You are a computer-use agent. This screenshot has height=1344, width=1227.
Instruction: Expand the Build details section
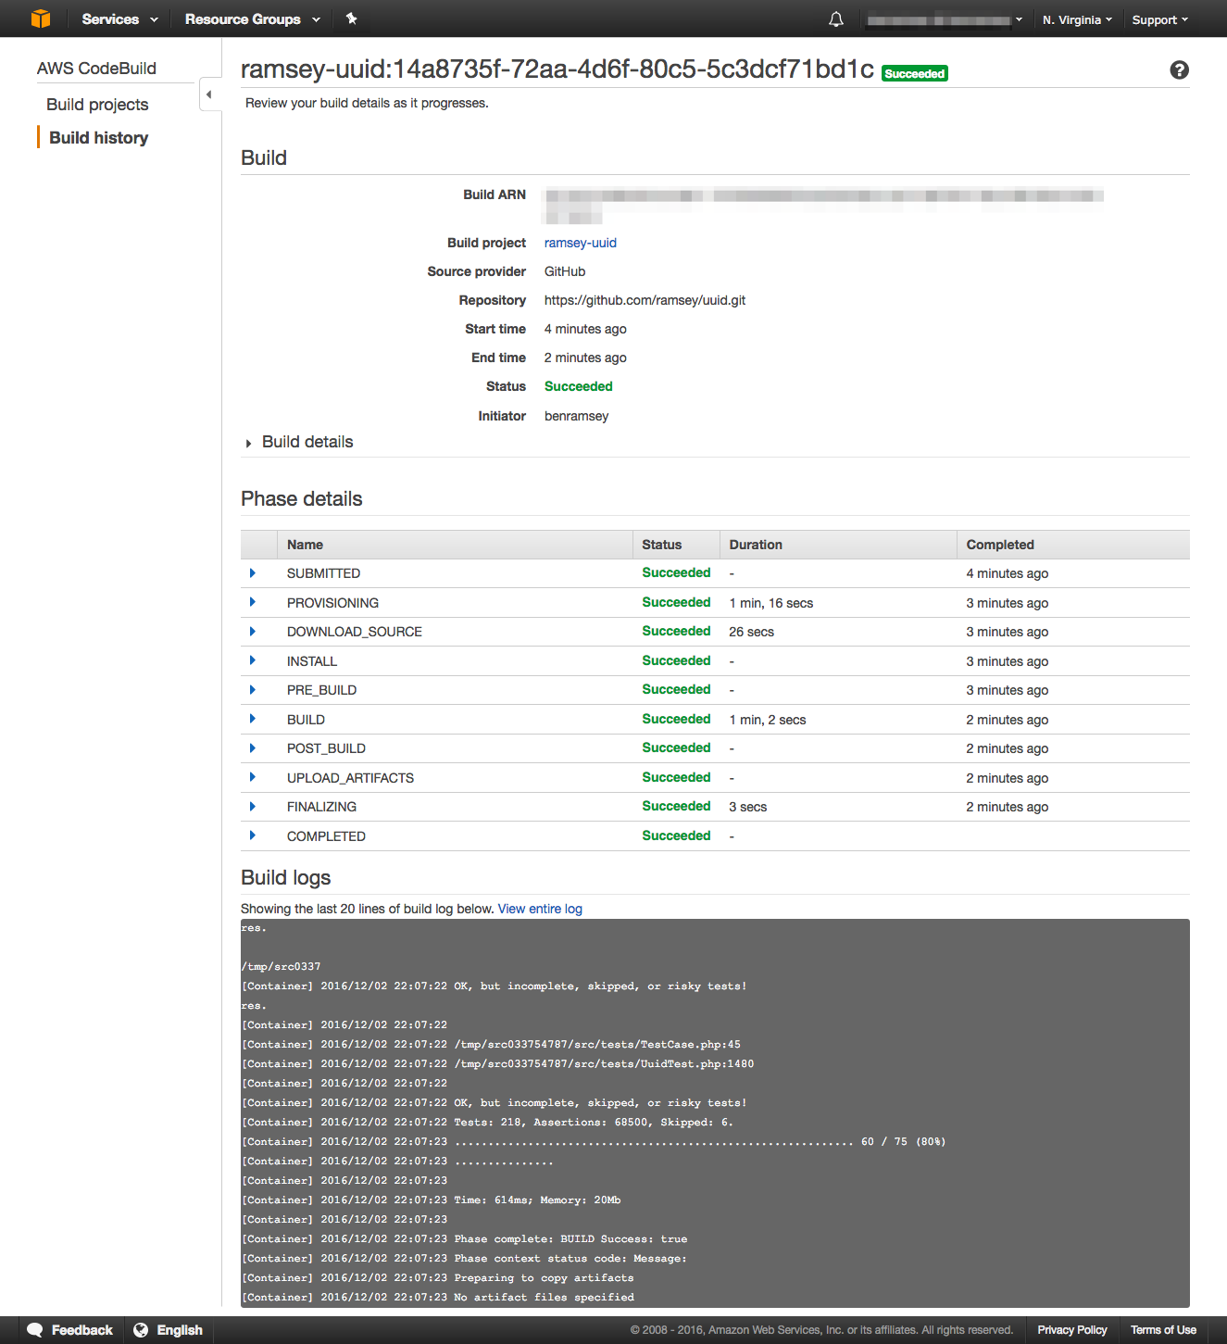pos(298,443)
